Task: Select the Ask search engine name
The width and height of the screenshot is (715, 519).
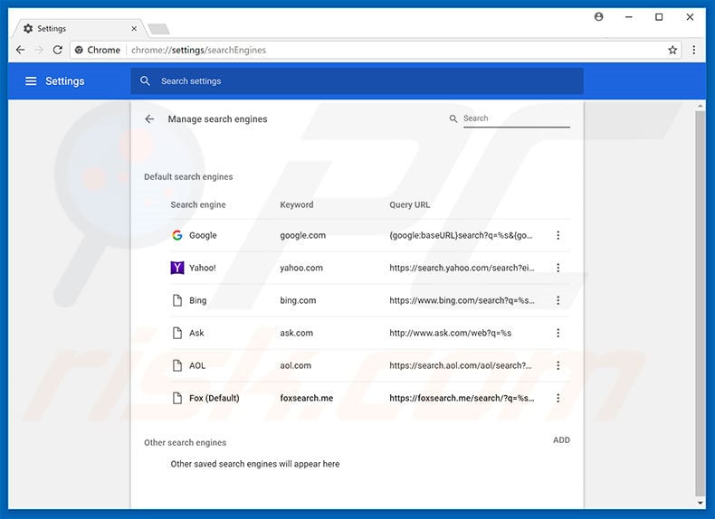Action: (196, 333)
